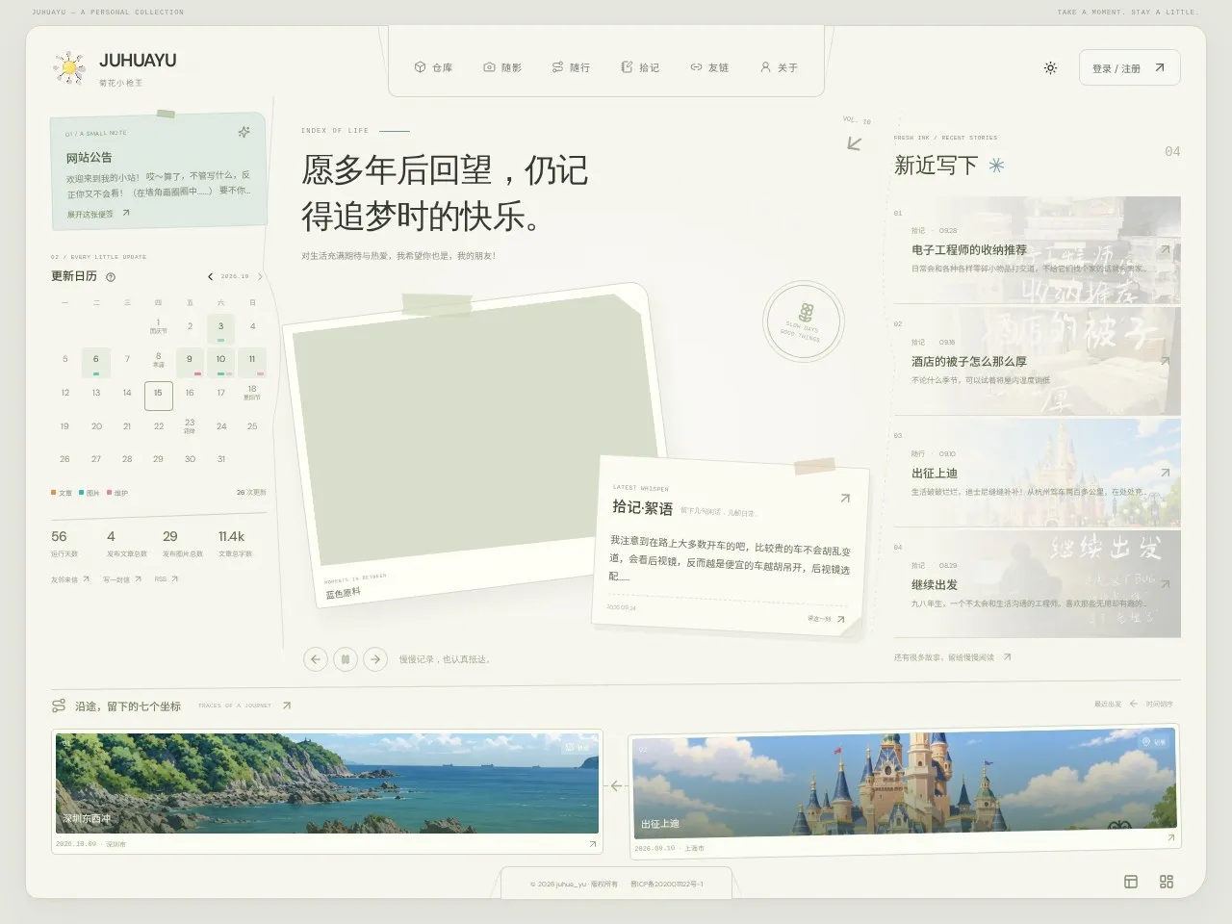The width and height of the screenshot is (1232, 924).
Task: Click the next slide arrow button
Action: click(375, 659)
